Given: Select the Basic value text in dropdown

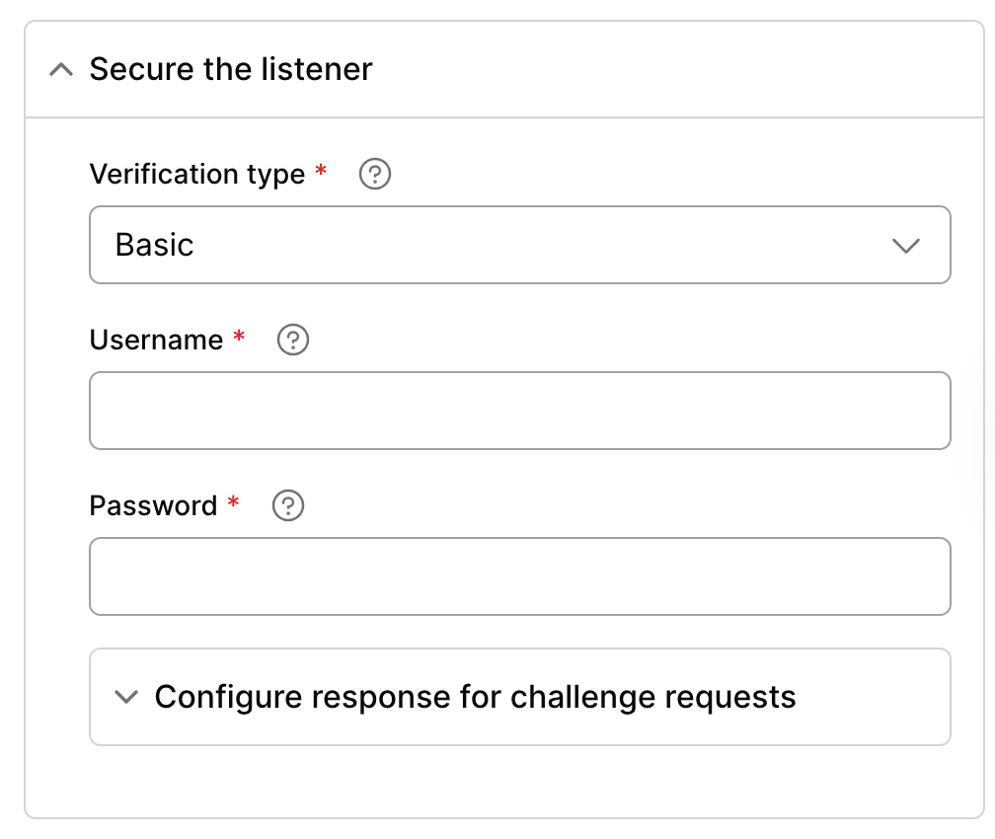Looking at the screenshot, I should [154, 245].
